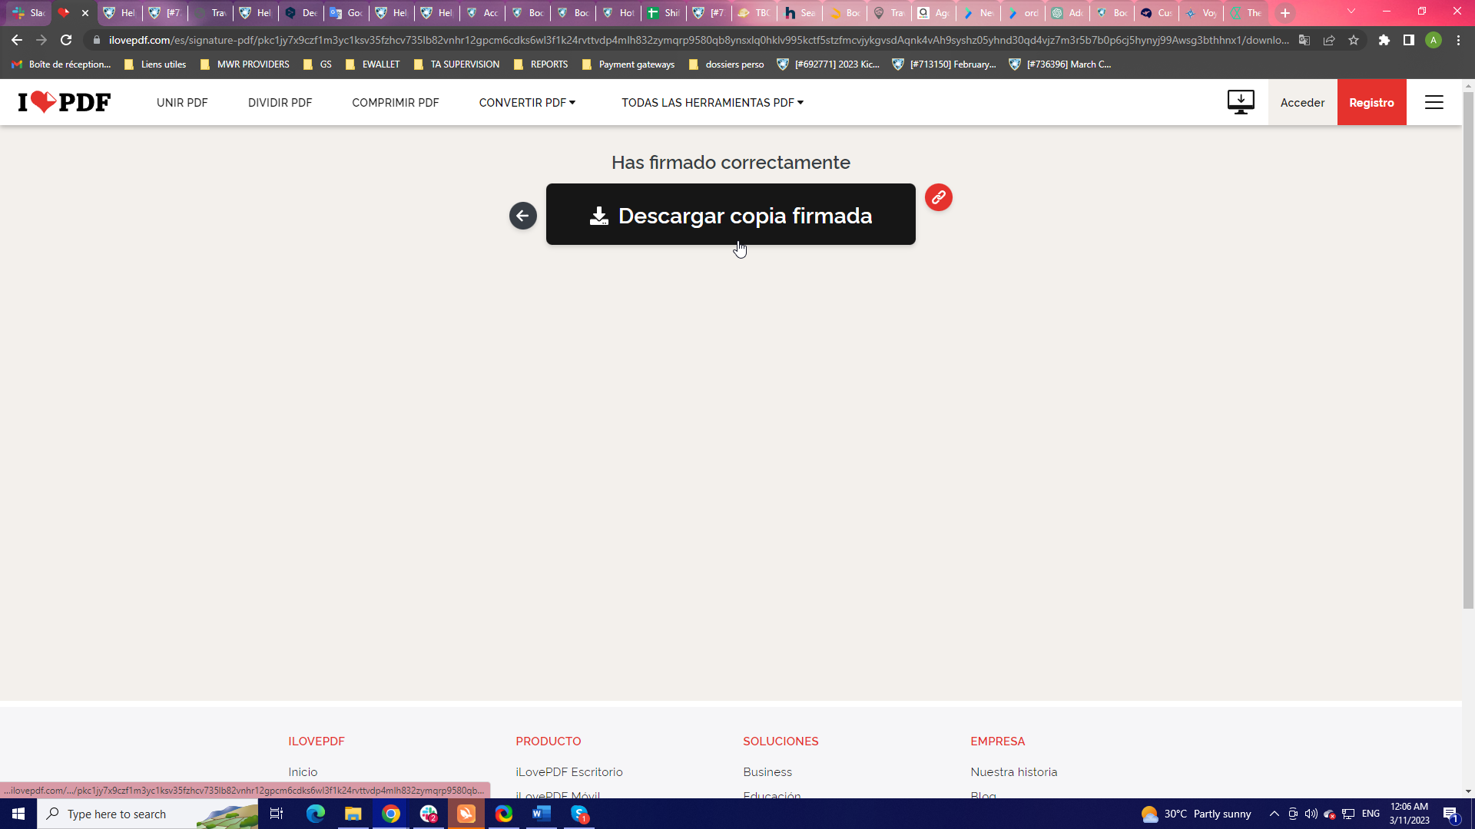Click the browser reload icon
1475x829 pixels.
coord(66,40)
